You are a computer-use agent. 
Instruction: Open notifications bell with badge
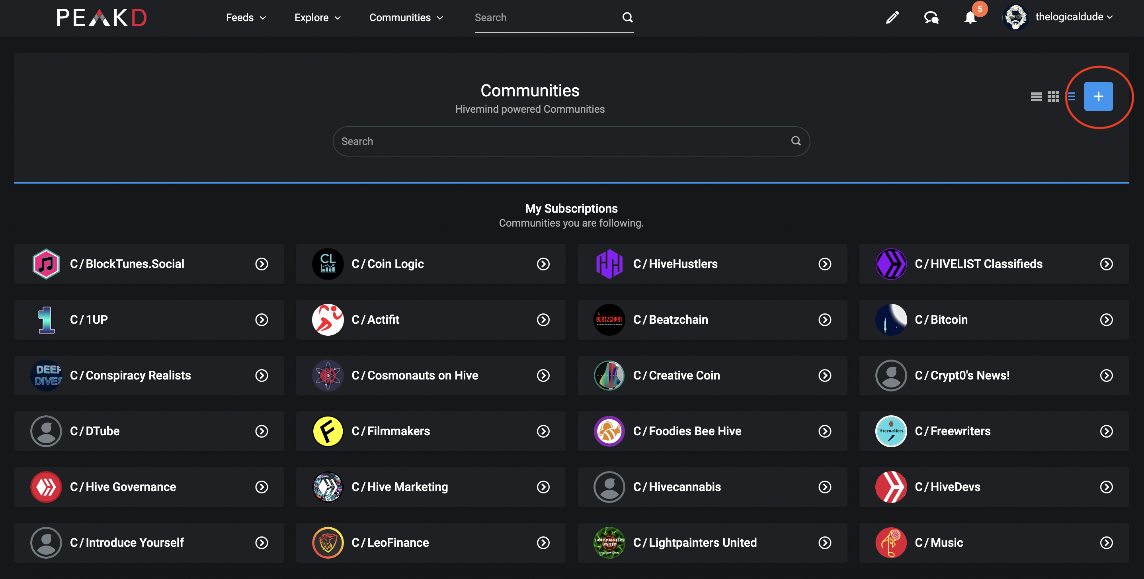970,18
